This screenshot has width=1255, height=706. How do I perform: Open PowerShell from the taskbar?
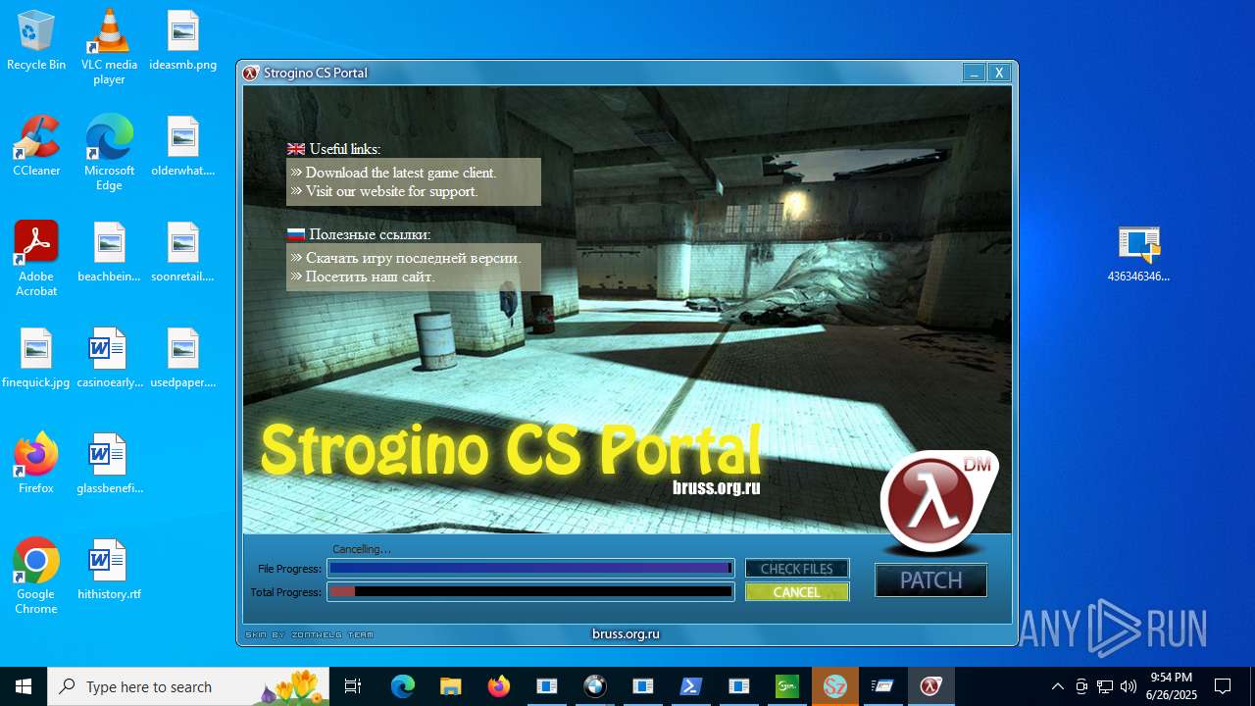pyautogui.click(x=691, y=686)
